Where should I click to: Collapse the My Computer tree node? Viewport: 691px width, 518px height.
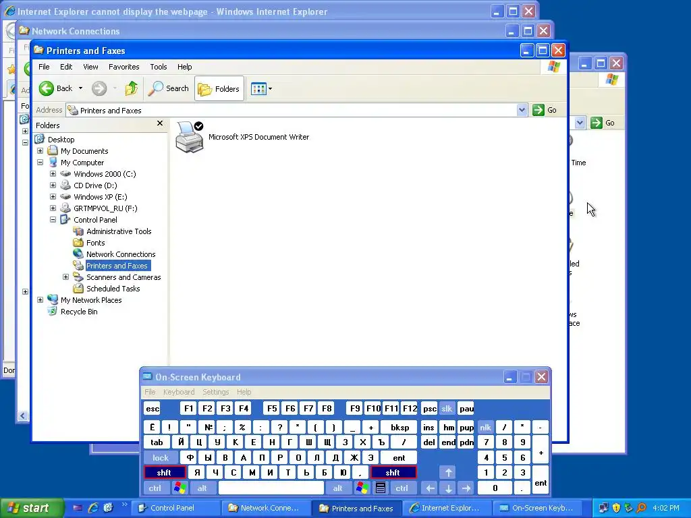pyautogui.click(x=40, y=163)
